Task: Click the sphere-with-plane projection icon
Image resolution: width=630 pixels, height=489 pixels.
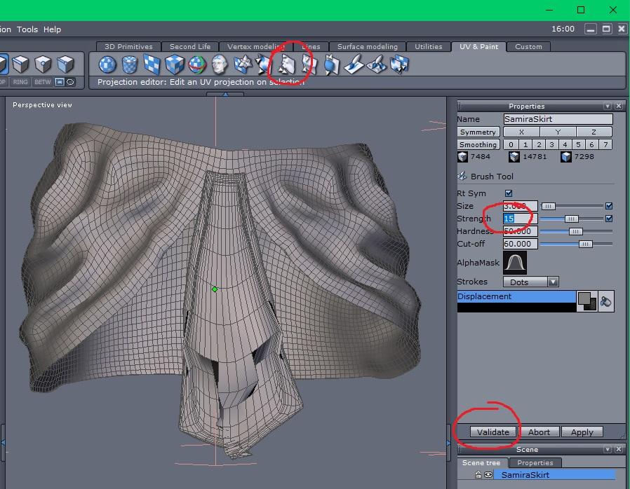Action: coord(331,64)
